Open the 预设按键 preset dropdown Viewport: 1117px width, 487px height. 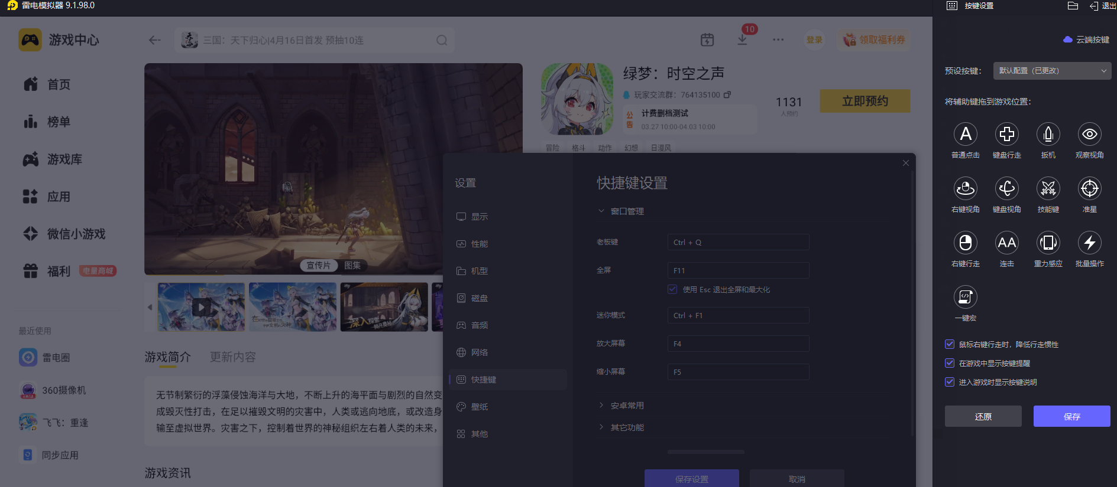coord(1053,71)
